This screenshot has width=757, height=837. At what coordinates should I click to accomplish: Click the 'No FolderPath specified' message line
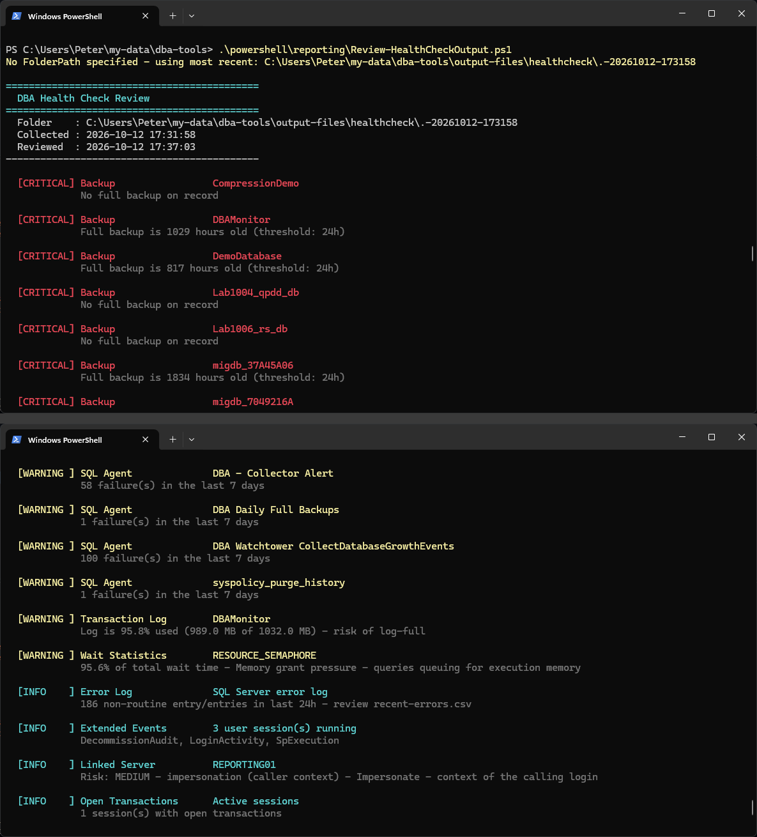[351, 62]
